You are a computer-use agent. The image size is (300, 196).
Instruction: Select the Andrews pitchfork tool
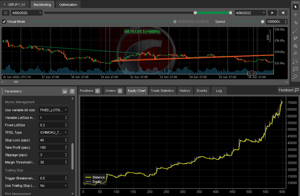295,53
